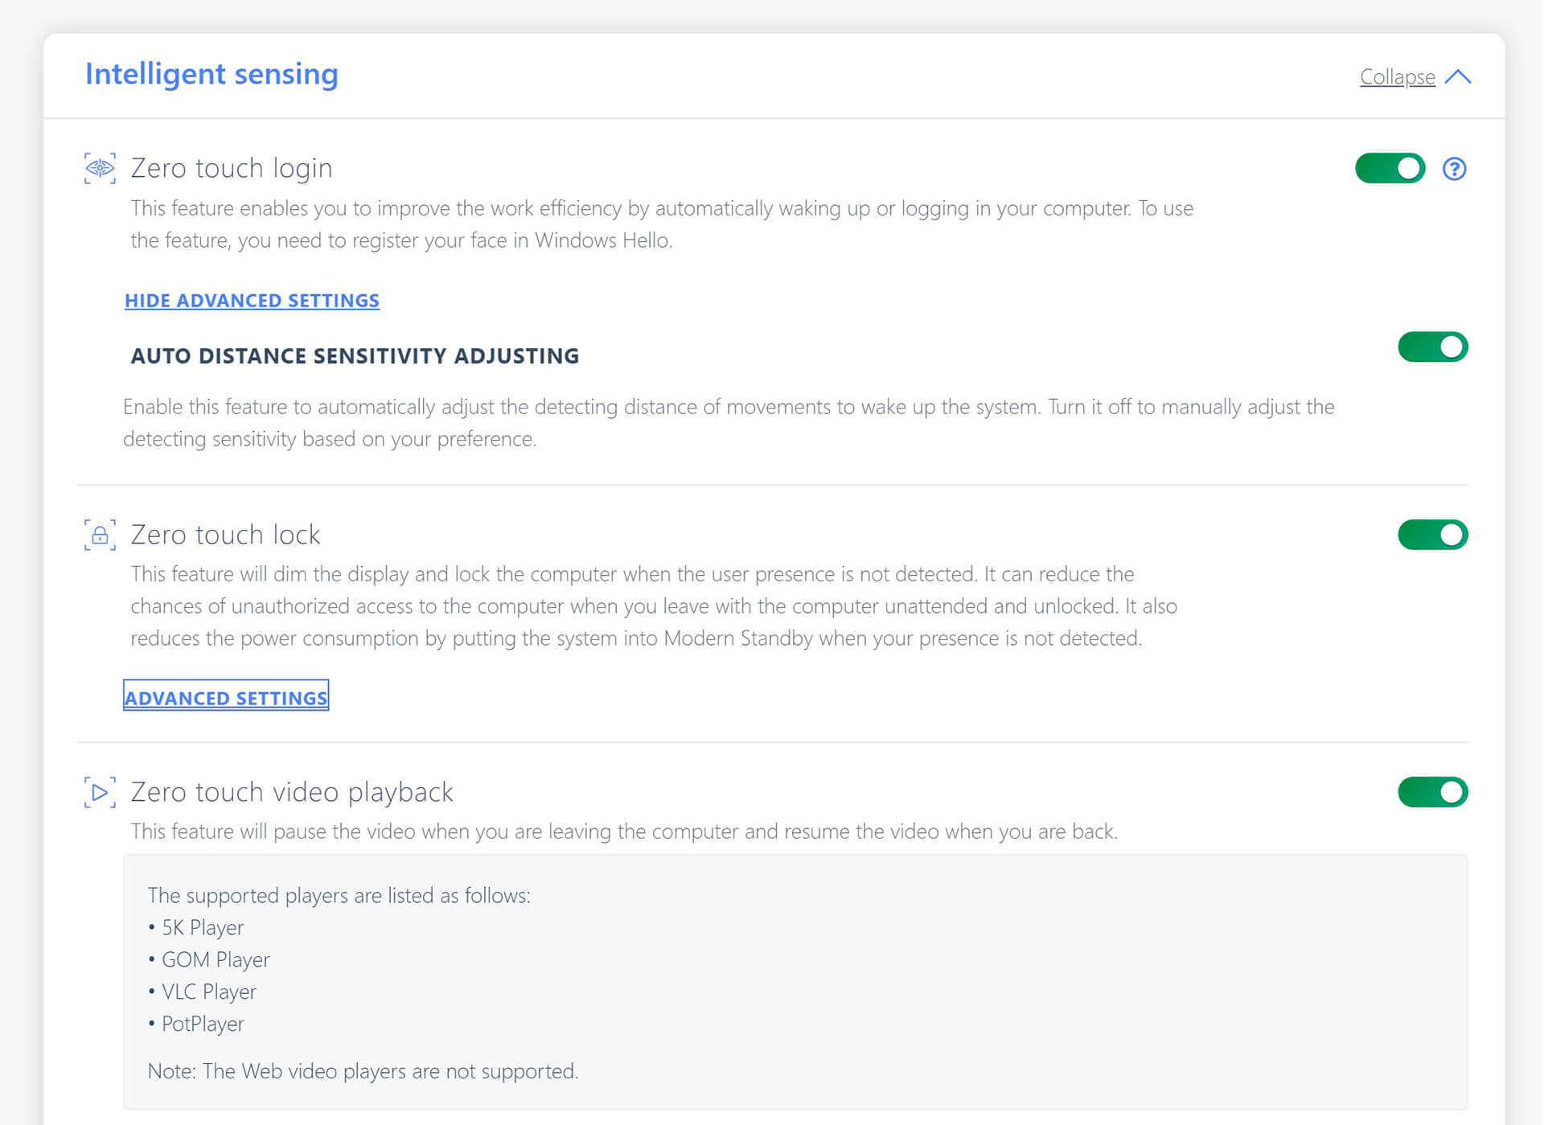This screenshot has height=1125, width=1544.
Task: Turn off Auto distance sensitivity adjusting
Action: 1432,347
